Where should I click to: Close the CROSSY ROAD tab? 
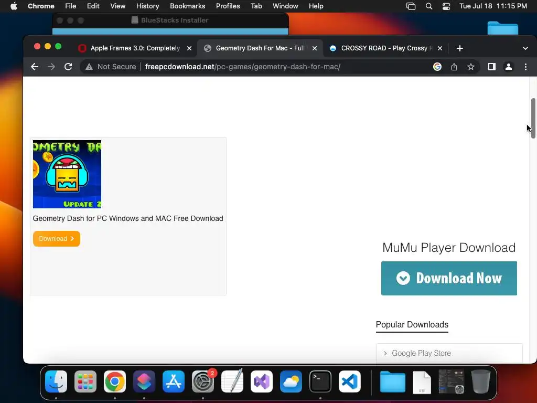click(x=440, y=48)
